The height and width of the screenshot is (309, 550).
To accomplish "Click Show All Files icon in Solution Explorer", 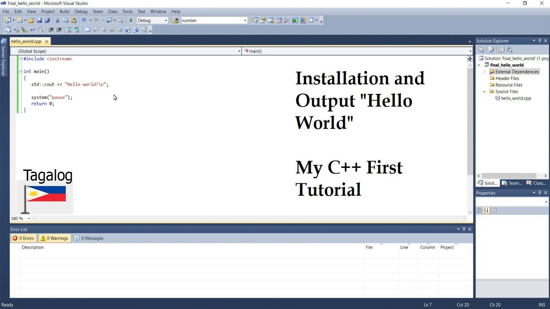I will tap(491, 50).
